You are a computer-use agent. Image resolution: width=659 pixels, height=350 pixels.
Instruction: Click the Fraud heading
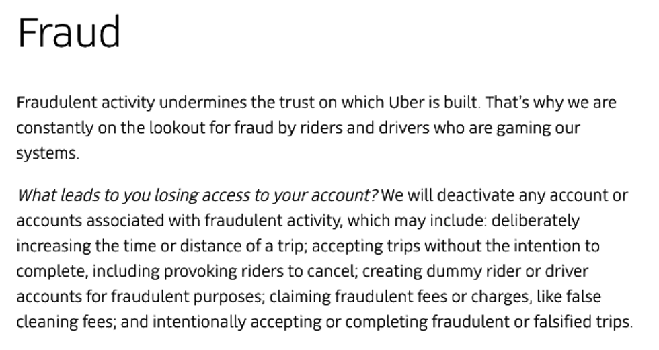tap(69, 33)
